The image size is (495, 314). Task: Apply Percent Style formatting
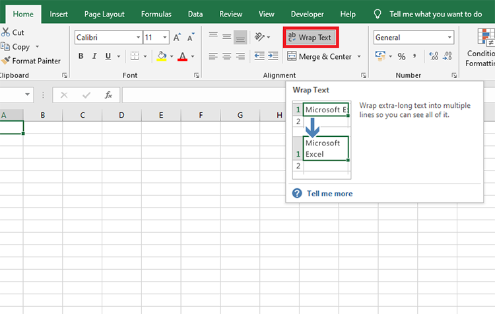pyautogui.click(x=401, y=57)
